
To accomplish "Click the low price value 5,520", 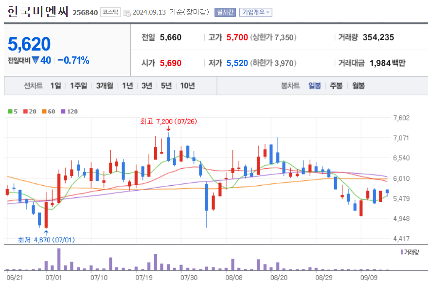I will click(237, 63).
